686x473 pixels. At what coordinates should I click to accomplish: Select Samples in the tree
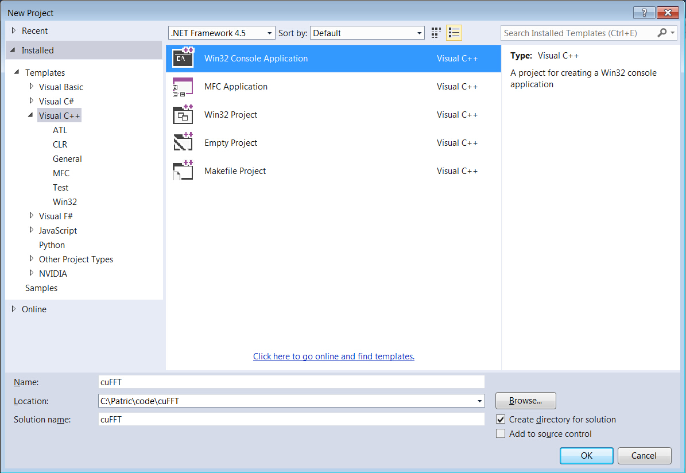pyautogui.click(x=41, y=288)
